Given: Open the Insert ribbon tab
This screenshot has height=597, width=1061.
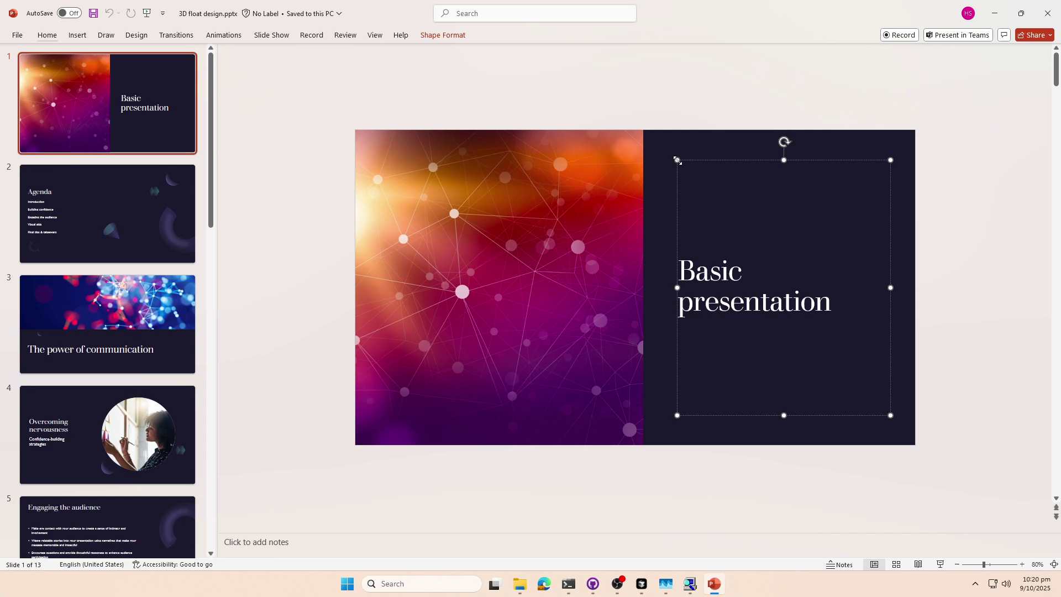Looking at the screenshot, I should (x=77, y=35).
